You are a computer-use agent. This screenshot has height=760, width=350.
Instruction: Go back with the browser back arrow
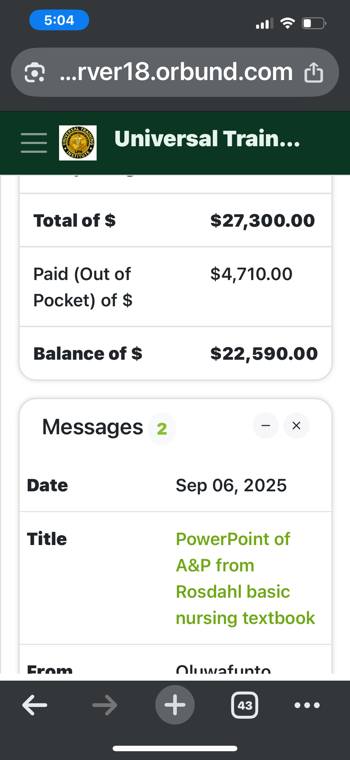(x=35, y=704)
